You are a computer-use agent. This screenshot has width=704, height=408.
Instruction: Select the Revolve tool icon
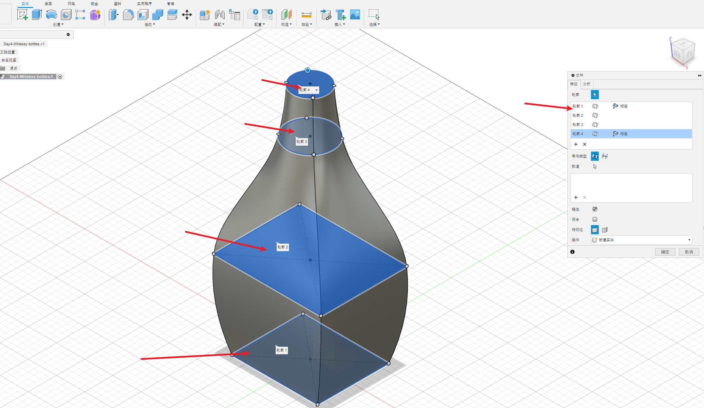pos(51,15)
